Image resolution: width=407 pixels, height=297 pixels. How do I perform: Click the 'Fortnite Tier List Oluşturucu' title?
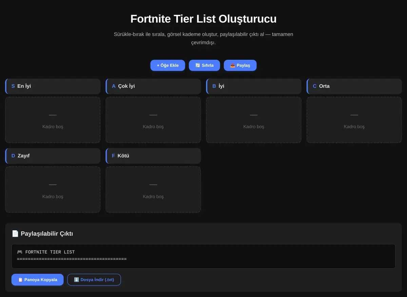click(203, 19)
